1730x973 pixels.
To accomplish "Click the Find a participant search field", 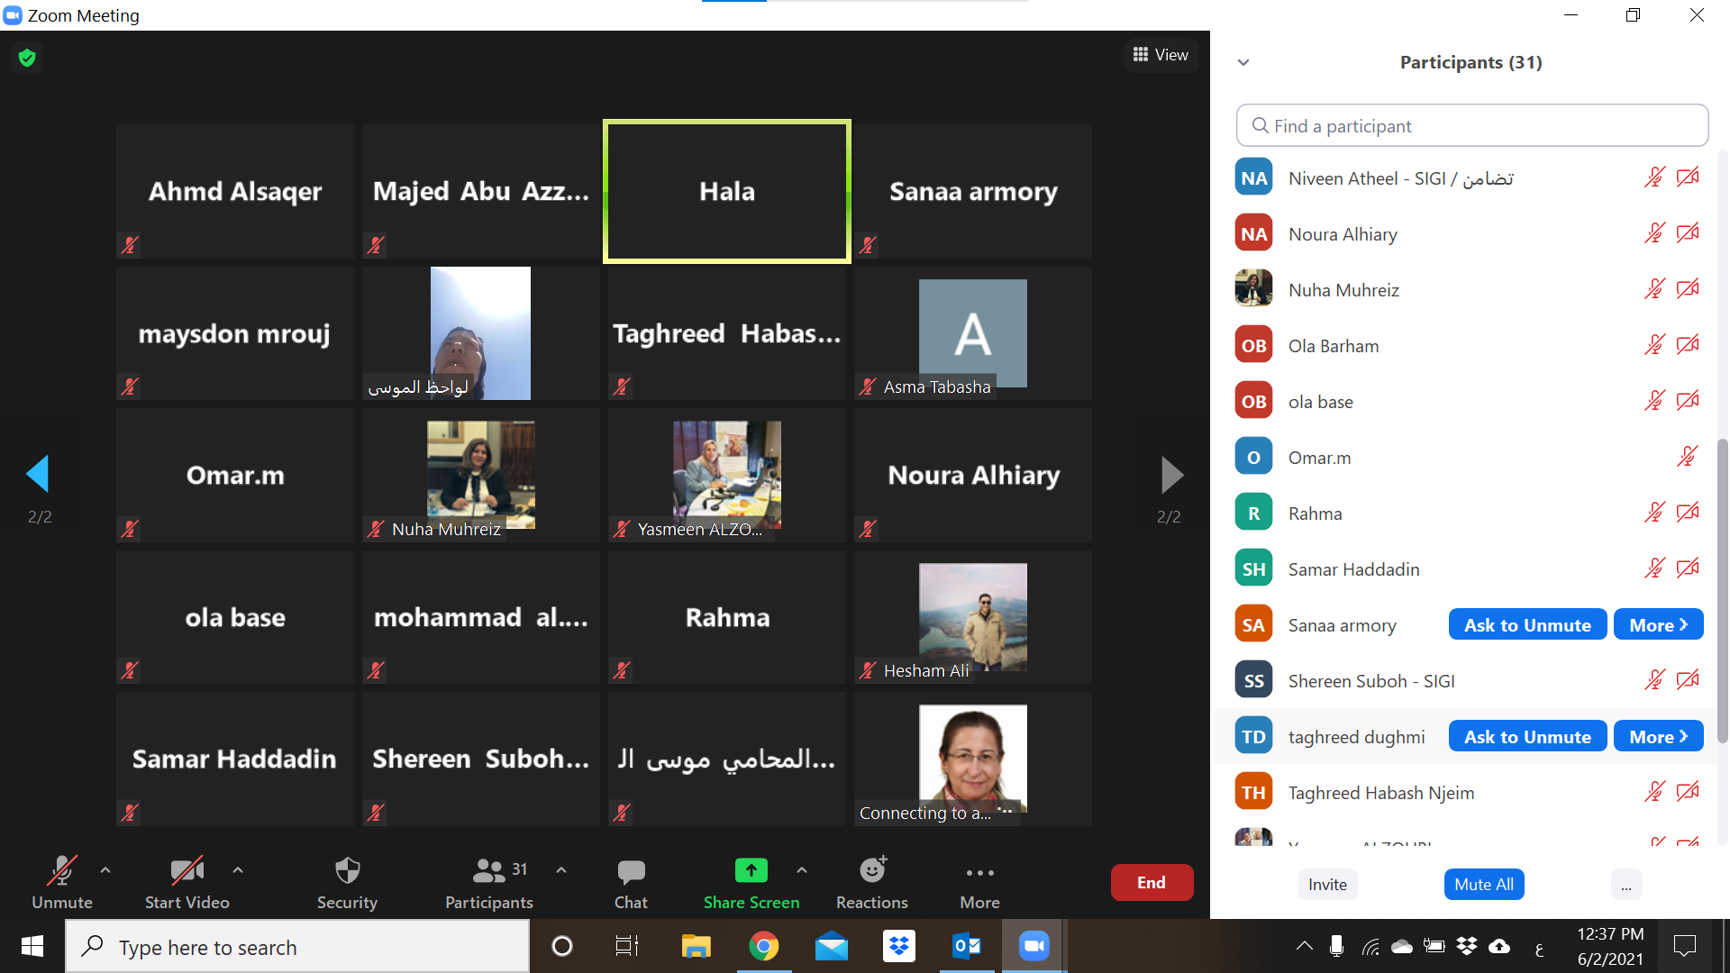I will click(x=1471, y=125).
